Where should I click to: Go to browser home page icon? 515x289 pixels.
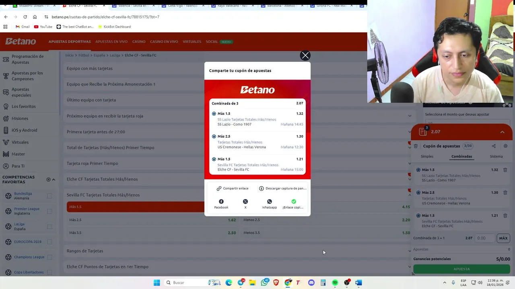coord(35,17)
